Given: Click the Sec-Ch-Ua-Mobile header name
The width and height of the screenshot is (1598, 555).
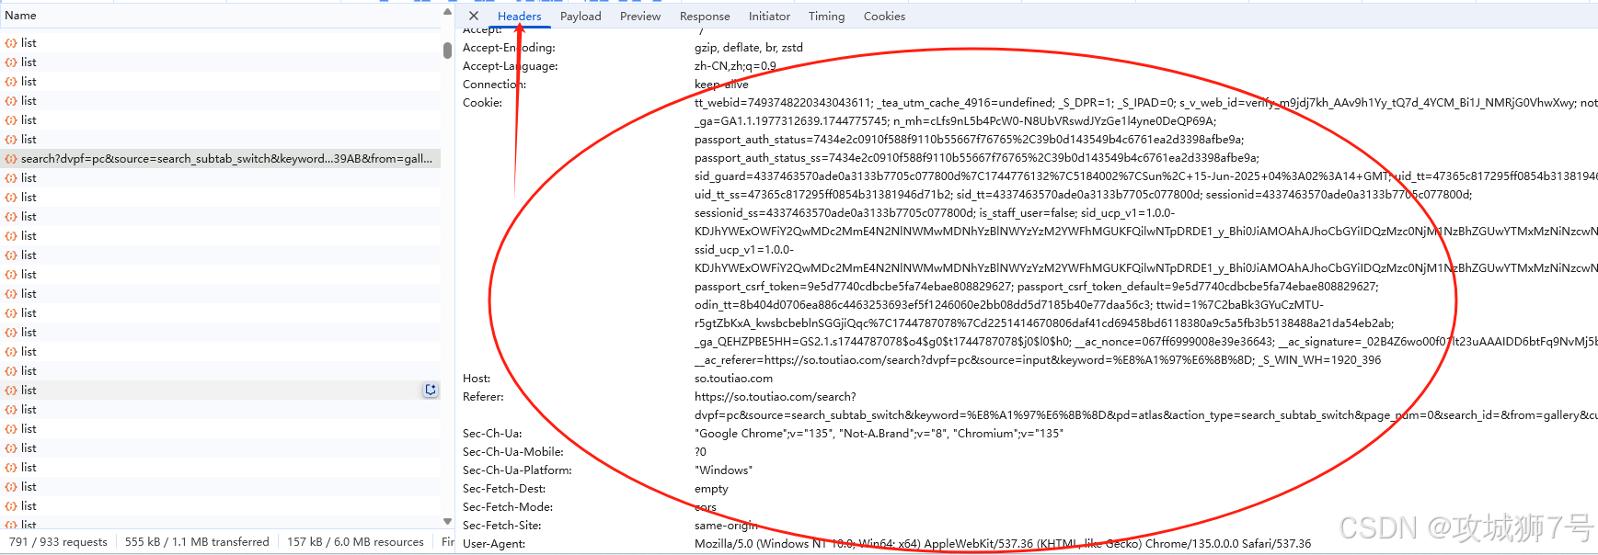Looking at the screenshot, I should 512,452.
